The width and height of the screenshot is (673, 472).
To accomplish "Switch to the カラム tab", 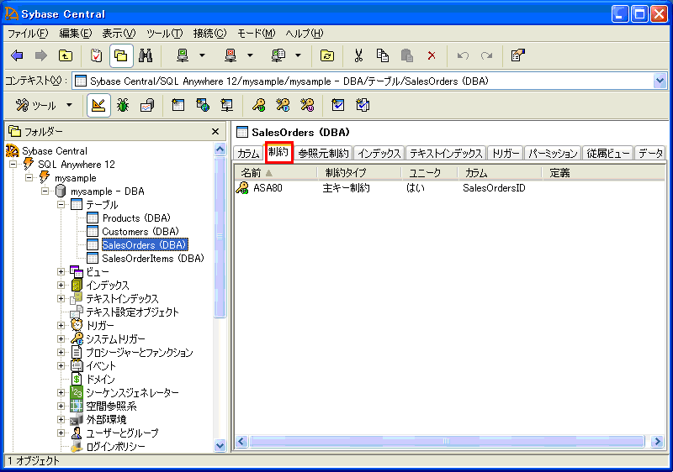I will tap(248, 153).
